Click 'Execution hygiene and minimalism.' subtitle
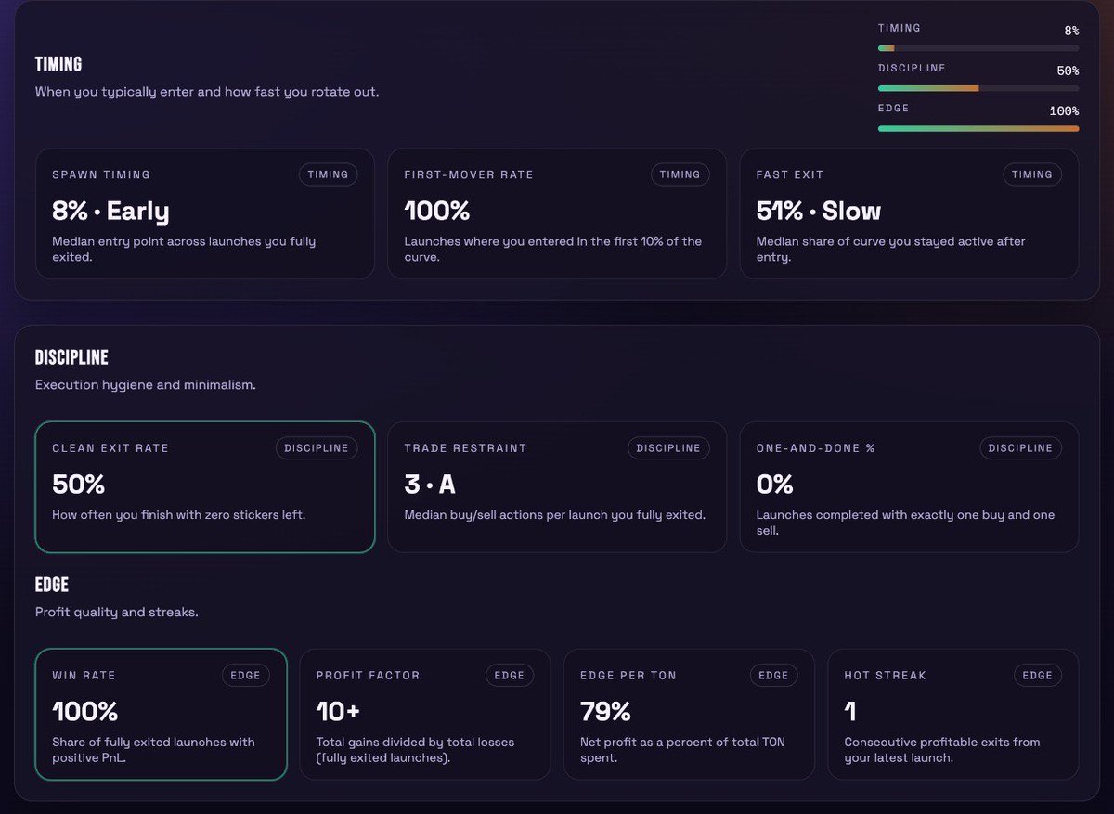Viewport: 1114px width, 814px height. click(145, 384)
